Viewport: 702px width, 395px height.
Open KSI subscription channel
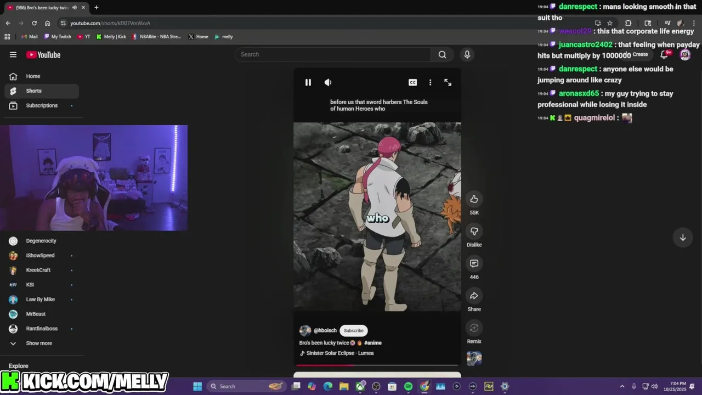[42, 285]
